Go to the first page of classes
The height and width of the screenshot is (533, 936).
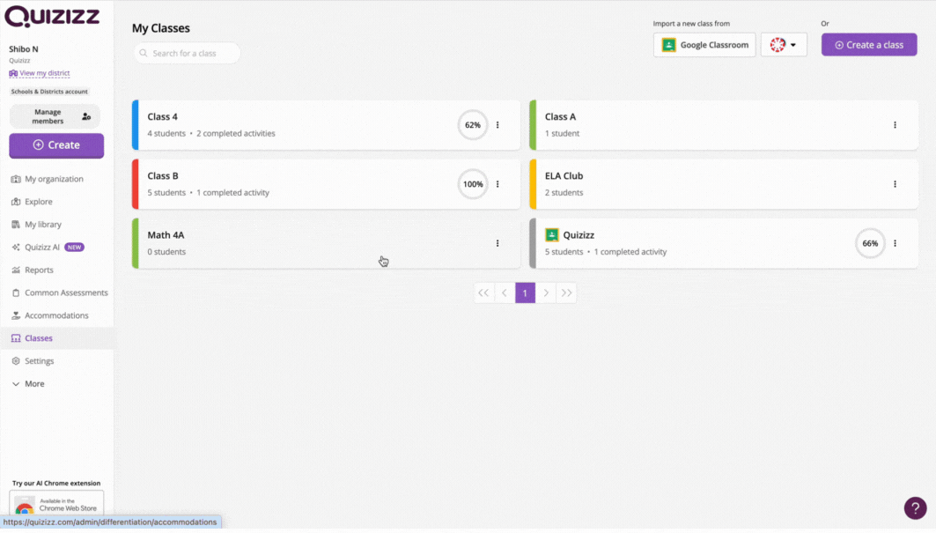point(483,292)
